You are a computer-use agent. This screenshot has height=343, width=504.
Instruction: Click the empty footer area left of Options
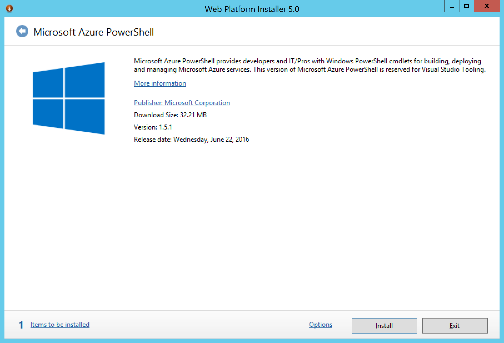194,325
